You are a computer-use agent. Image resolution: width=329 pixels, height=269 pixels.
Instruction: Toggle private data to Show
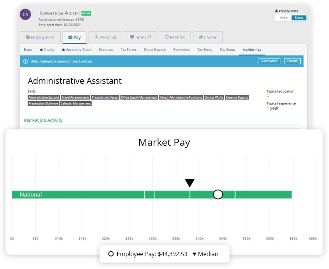click(x=299, y=18)
